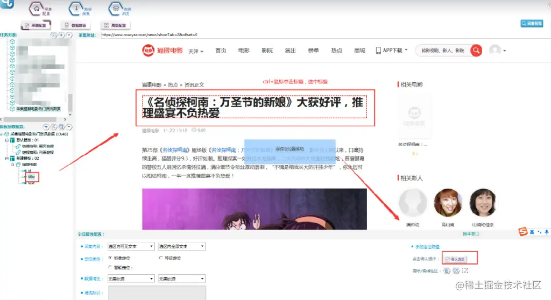Click the dashed-box selection icon
Viewport: 551px width, 300px height.
coord(465,271)
